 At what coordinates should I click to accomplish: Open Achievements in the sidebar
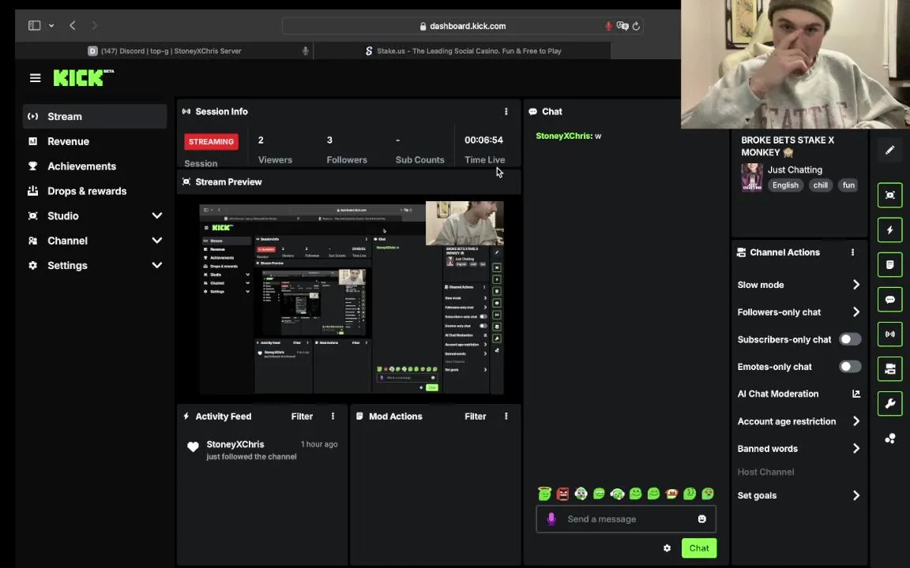pyautogui.click(x=95, y=166)
